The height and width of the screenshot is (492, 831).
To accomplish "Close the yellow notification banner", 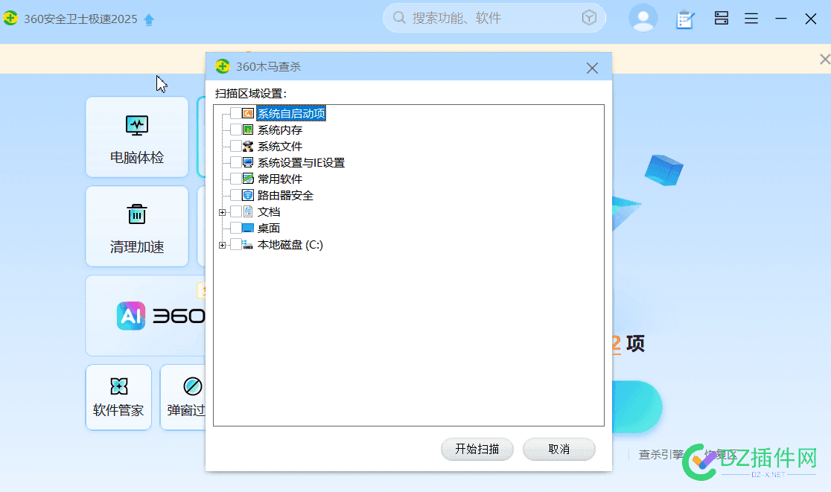I will 824,59.
